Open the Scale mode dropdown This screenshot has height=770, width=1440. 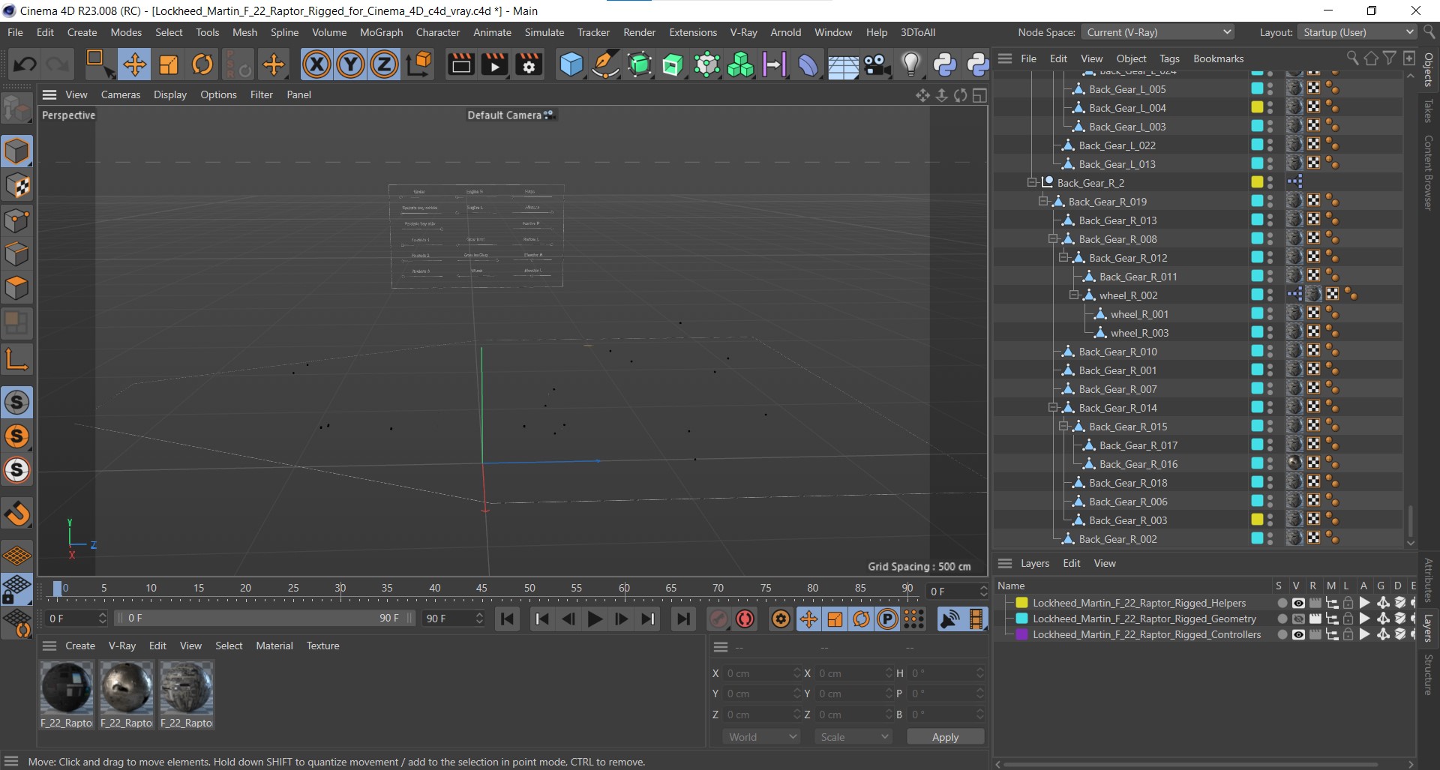coord(853,737)
